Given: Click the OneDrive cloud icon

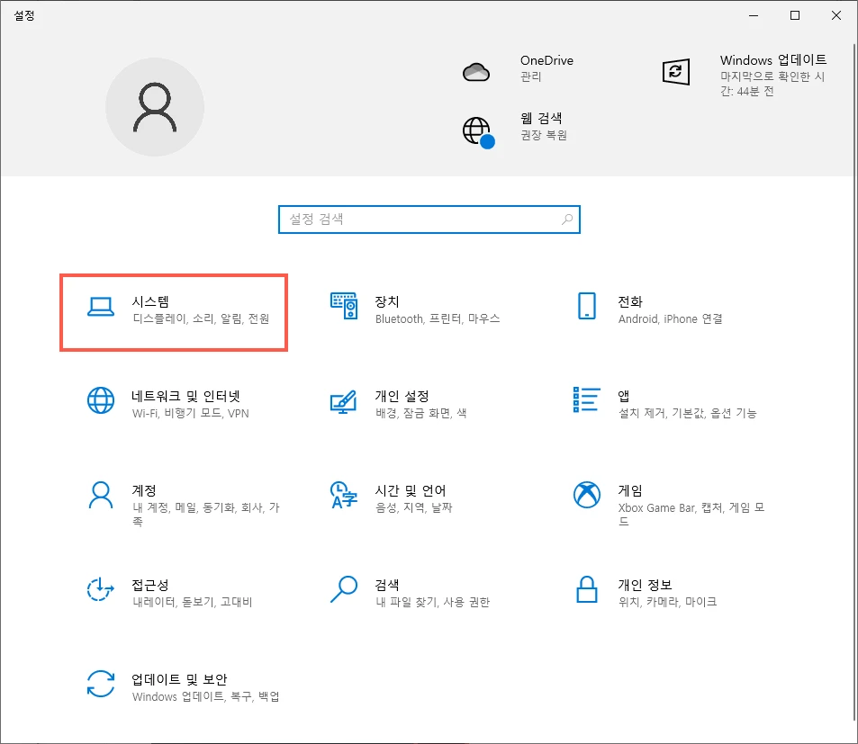Looking at the screenshot, I should 476,72.
